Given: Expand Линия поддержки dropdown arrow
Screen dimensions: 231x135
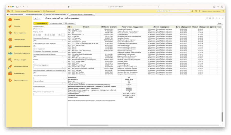Looking at the screenshot, I should [x=63, y=51].
